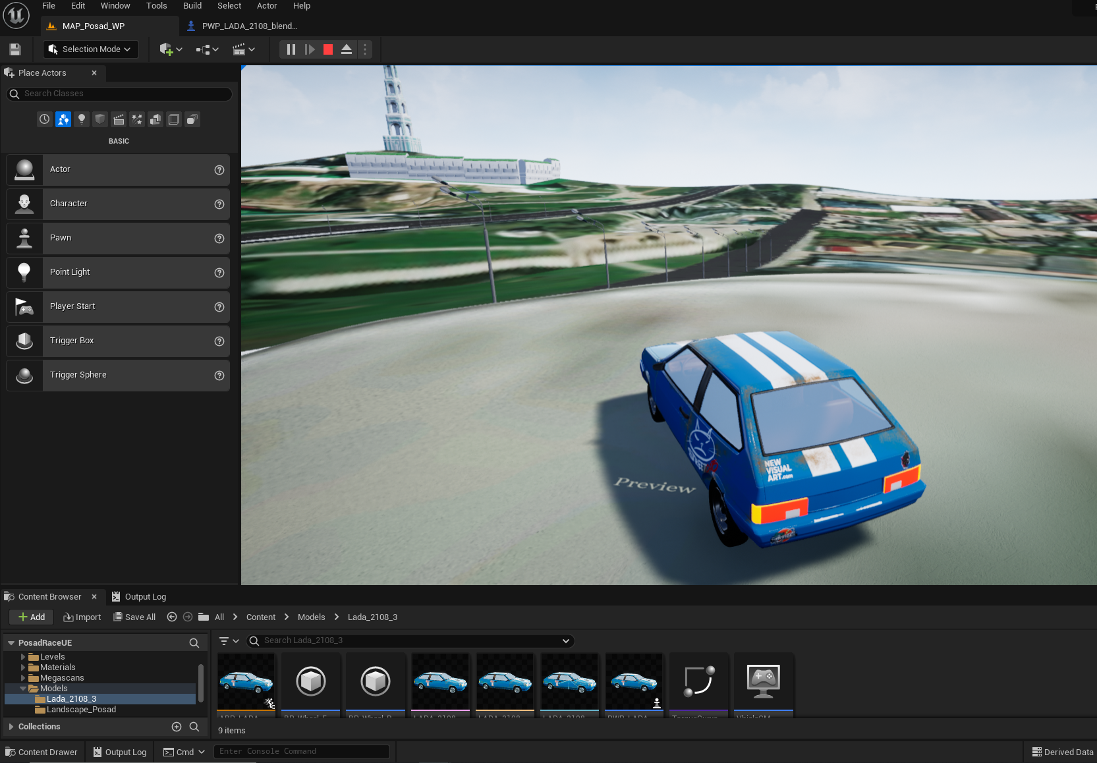Image resolution: width=1097 pixels, height=763 pixels.
Task: Click the Content breadcrumb path segment
Action: 261,617
